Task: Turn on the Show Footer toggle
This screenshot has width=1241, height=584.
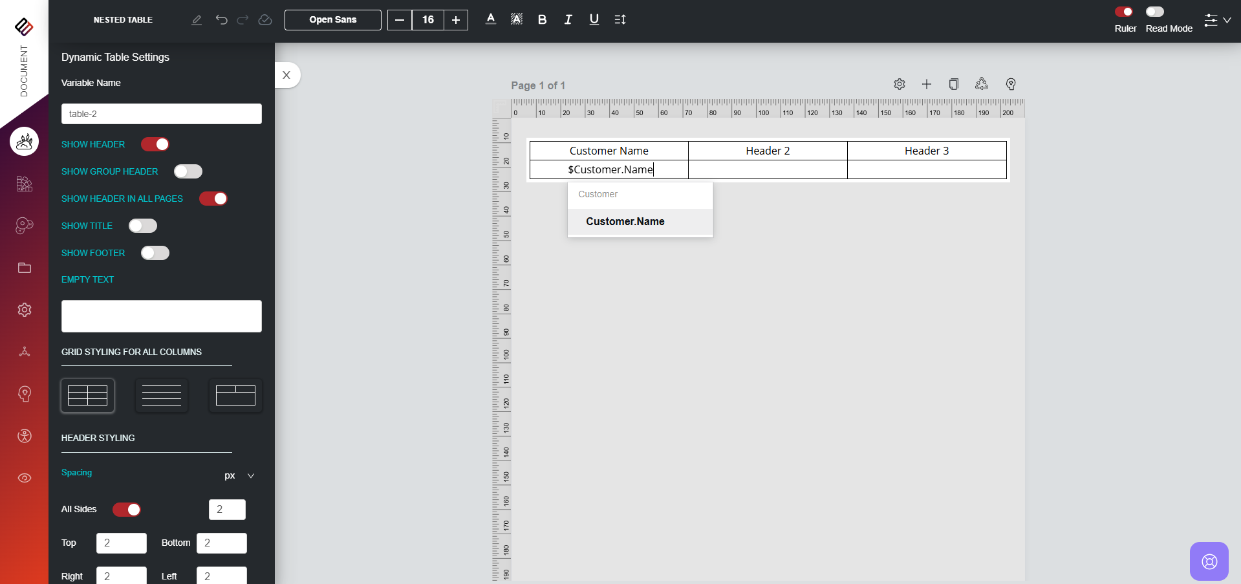Action: (155, 253)
